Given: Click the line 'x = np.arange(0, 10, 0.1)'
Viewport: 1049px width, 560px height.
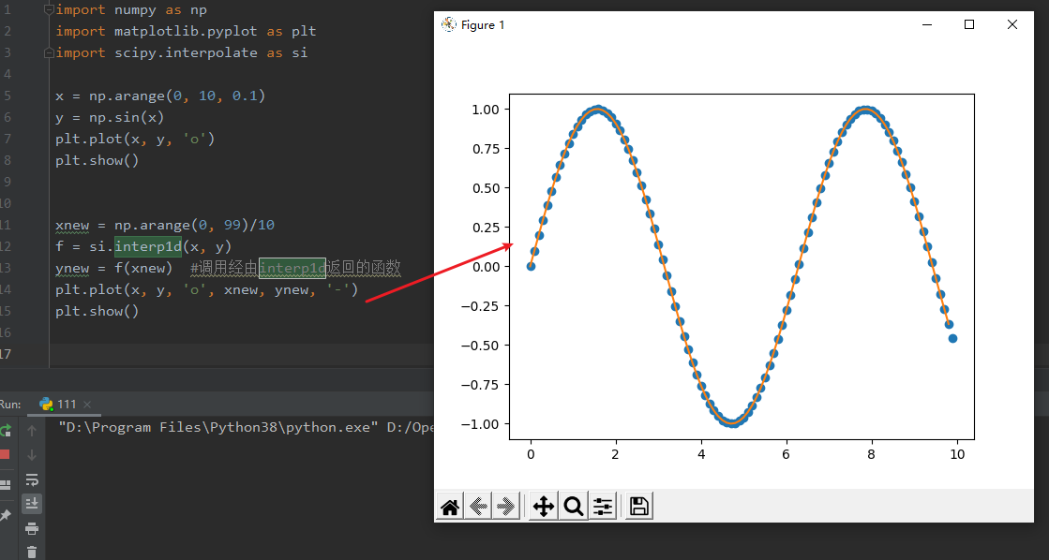Looking at the screenshot, I should pos(160,96).
